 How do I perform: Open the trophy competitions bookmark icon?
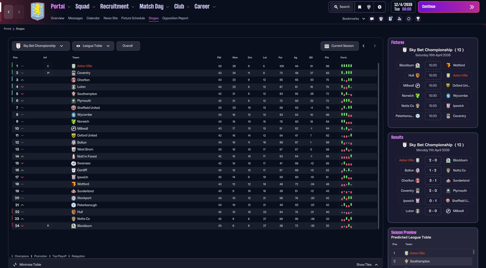[x=418, y=19]
